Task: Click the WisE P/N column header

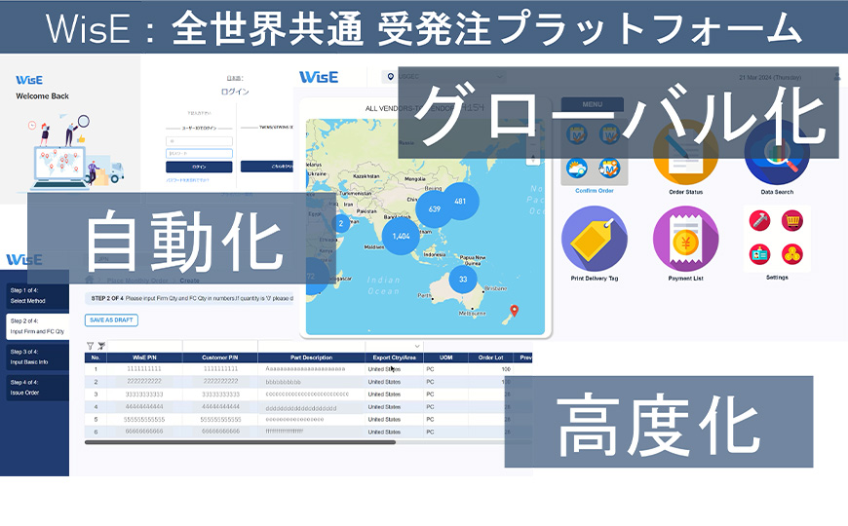Action: tap(144, 357)
